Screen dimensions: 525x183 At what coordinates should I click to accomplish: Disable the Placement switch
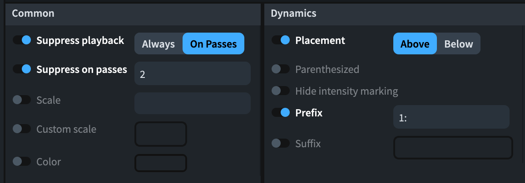281,40
